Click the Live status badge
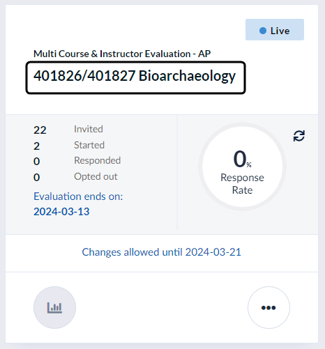The image size is (325, 349). click(275, 30)
